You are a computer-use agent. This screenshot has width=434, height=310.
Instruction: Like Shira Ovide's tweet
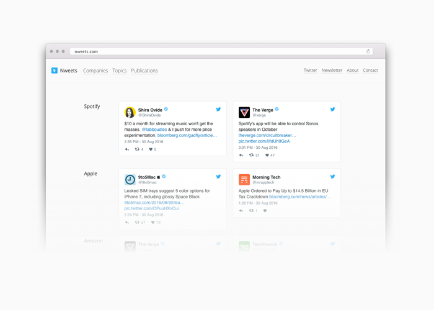[x=151, y=149]
